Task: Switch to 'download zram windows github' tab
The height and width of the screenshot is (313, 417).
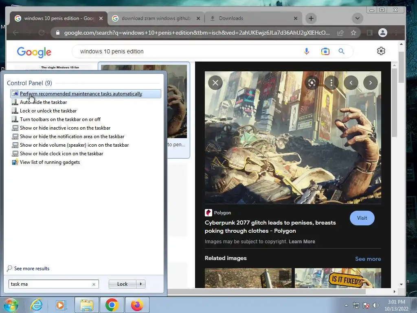Action: (156, 18)
